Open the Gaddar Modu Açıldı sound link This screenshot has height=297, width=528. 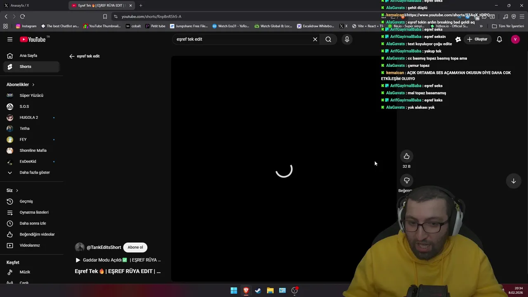(x=118, y=260)
